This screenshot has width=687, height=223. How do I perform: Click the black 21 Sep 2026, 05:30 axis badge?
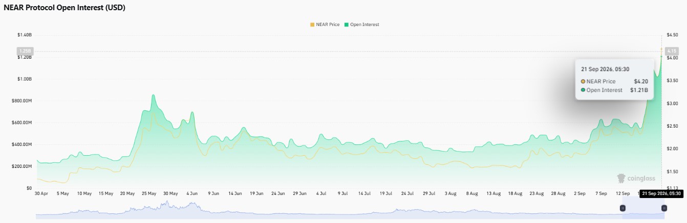(x=661, y=193)
